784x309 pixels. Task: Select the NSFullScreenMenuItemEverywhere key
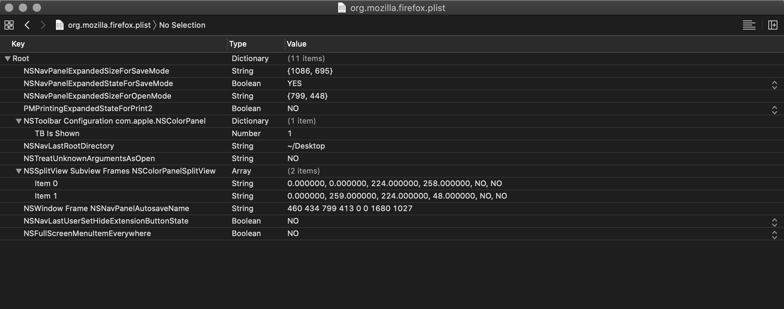tap(87, 233)
